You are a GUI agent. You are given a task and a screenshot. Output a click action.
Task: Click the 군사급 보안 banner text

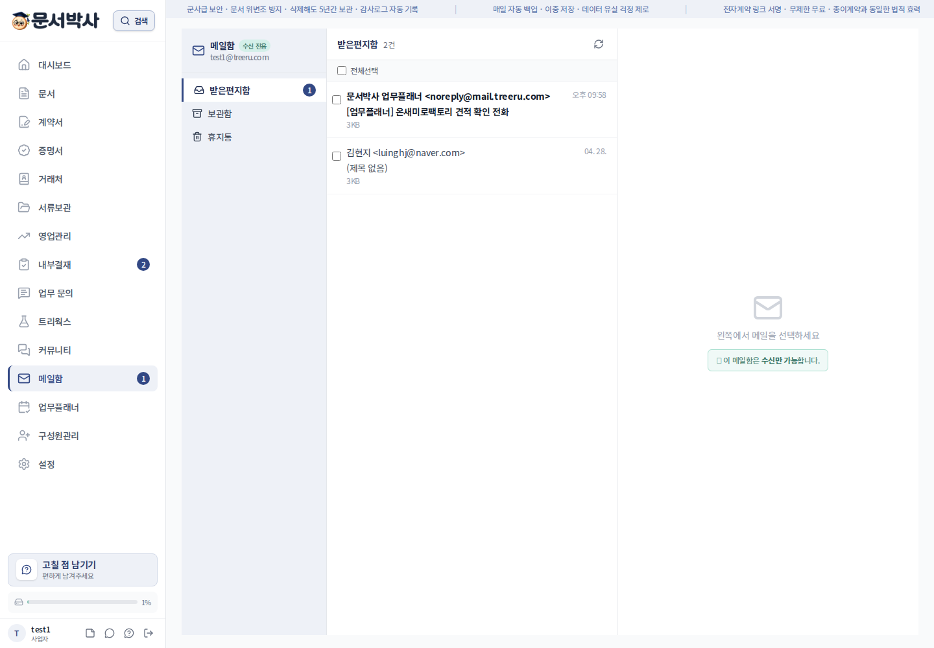[302, 9]
